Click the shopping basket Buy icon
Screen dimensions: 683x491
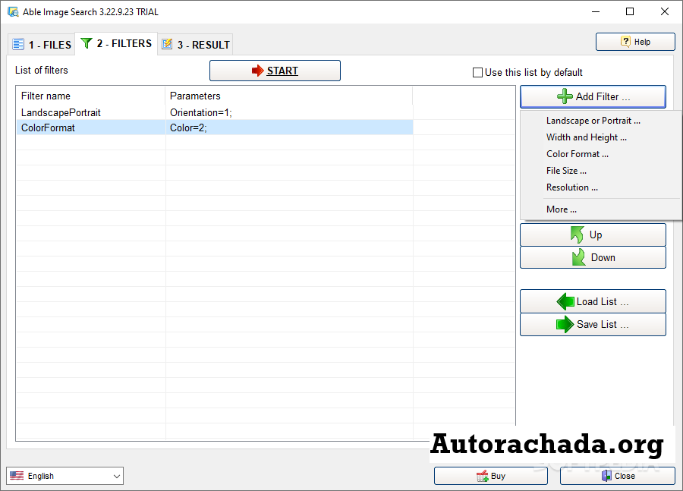tap(482, 476)
